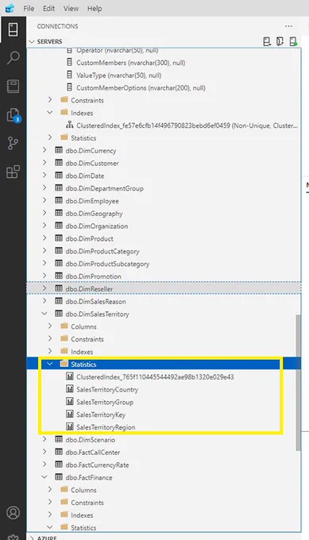Click the ValueType column icon
This screenshot has height=540, width=309.
coord(70,75)
